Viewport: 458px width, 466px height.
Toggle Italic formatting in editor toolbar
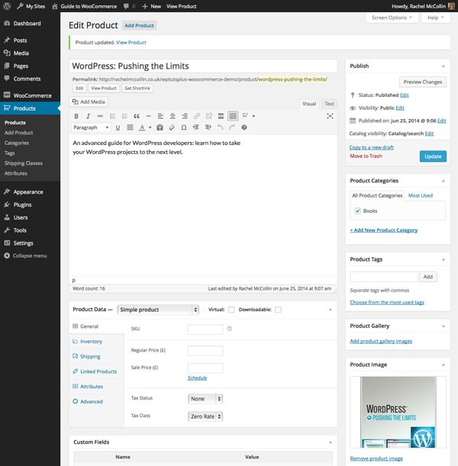click(88, 116)
